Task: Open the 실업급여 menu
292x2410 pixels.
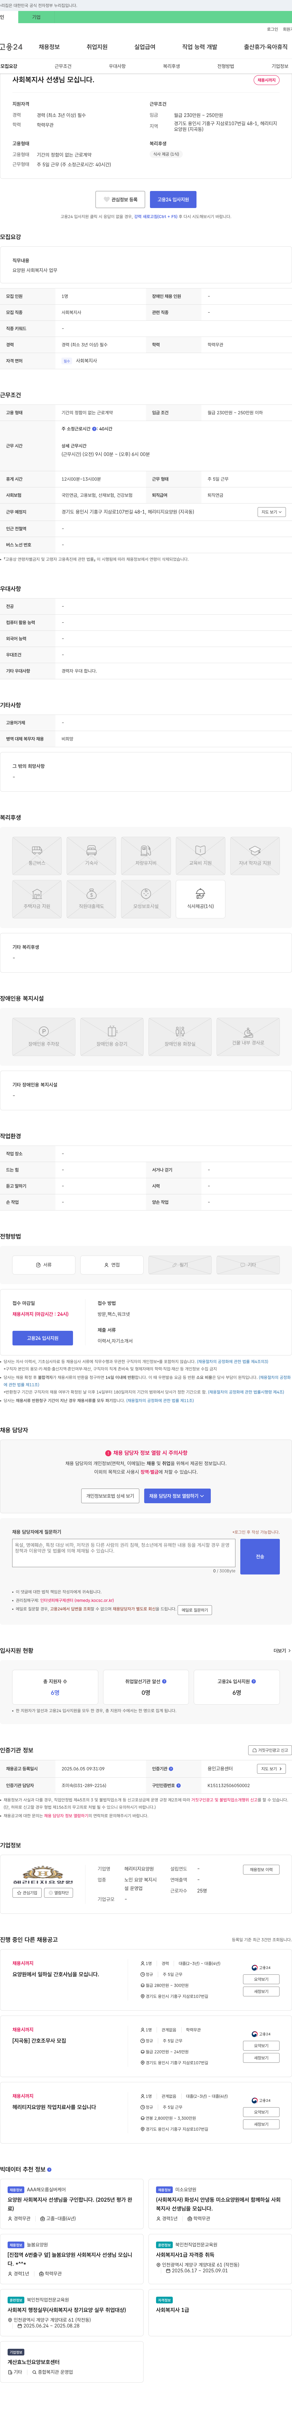Action: [x=144, y=47]
